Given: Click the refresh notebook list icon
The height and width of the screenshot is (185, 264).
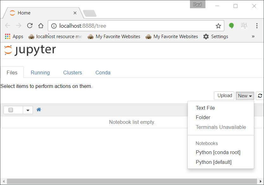Looking at the screenshot, I should pos(260,95).
